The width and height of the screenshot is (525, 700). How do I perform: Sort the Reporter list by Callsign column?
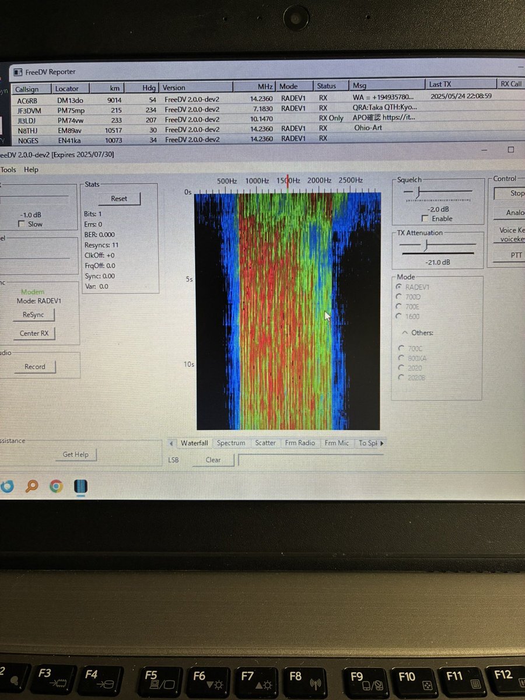[x=32, y=89]
